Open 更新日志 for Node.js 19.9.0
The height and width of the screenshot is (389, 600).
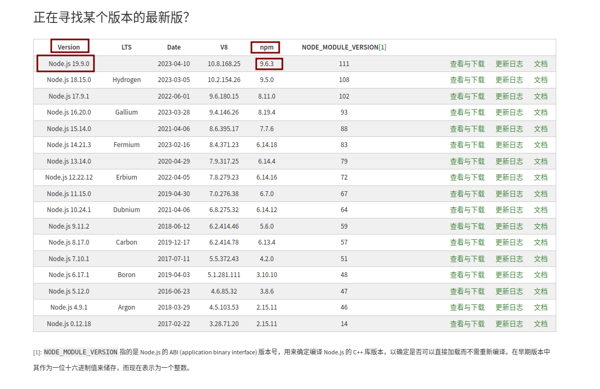509,64
